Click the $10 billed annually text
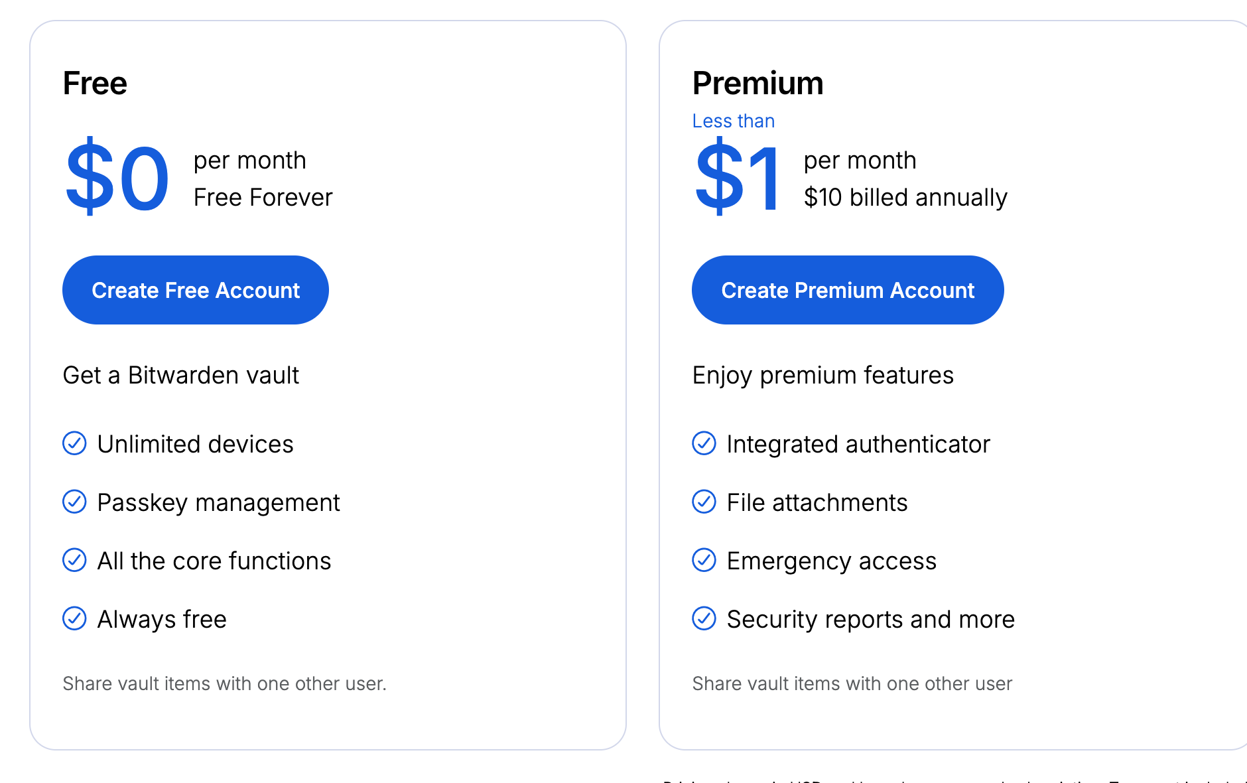The height and width of the screenshot is (783, 1247). (x=905, y=198)
